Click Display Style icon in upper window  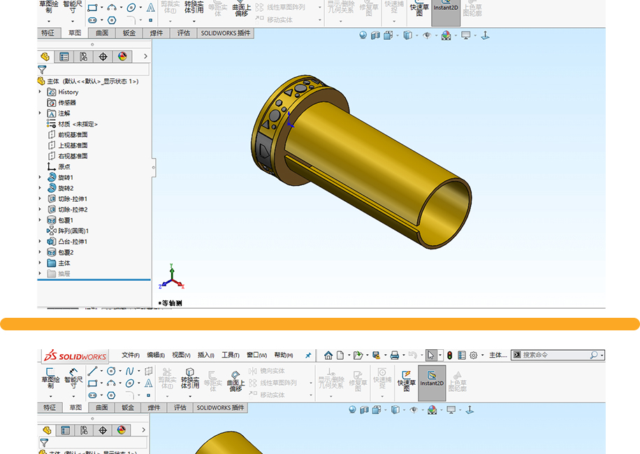point(407,36)
